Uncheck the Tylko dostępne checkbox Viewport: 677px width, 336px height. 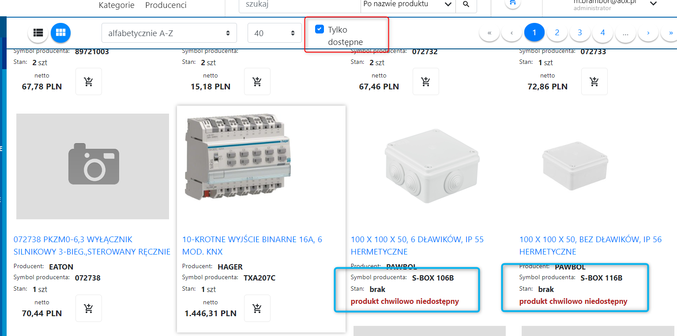pyautogui.click(x=320, y=30)
